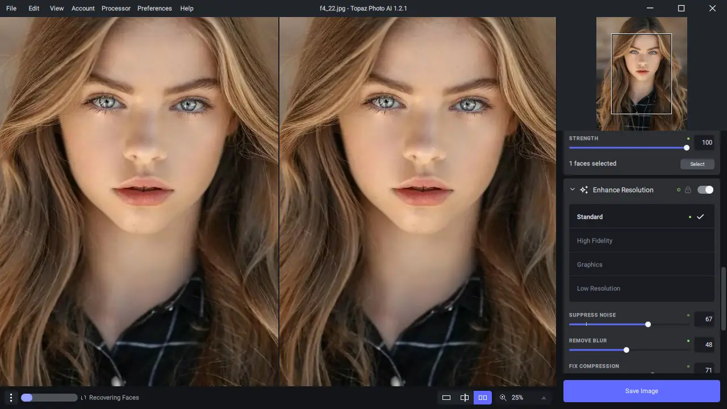This screenshot has height=409, width=727.
Task: Click the Recovering Faces spinner icon
Action: coord(83,398)
